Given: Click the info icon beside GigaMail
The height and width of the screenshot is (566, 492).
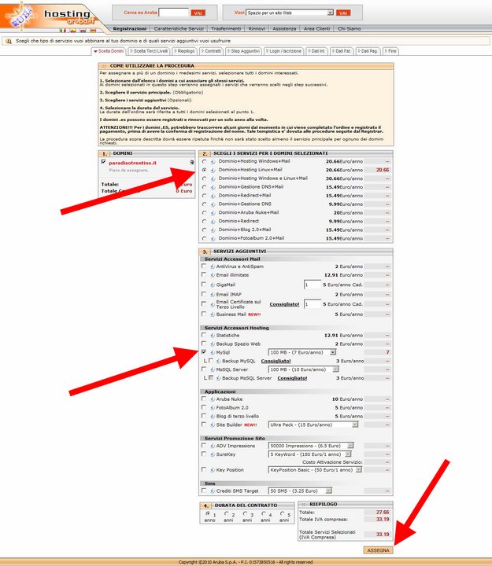Looking at the screenshot, I should tap(213, 285).
